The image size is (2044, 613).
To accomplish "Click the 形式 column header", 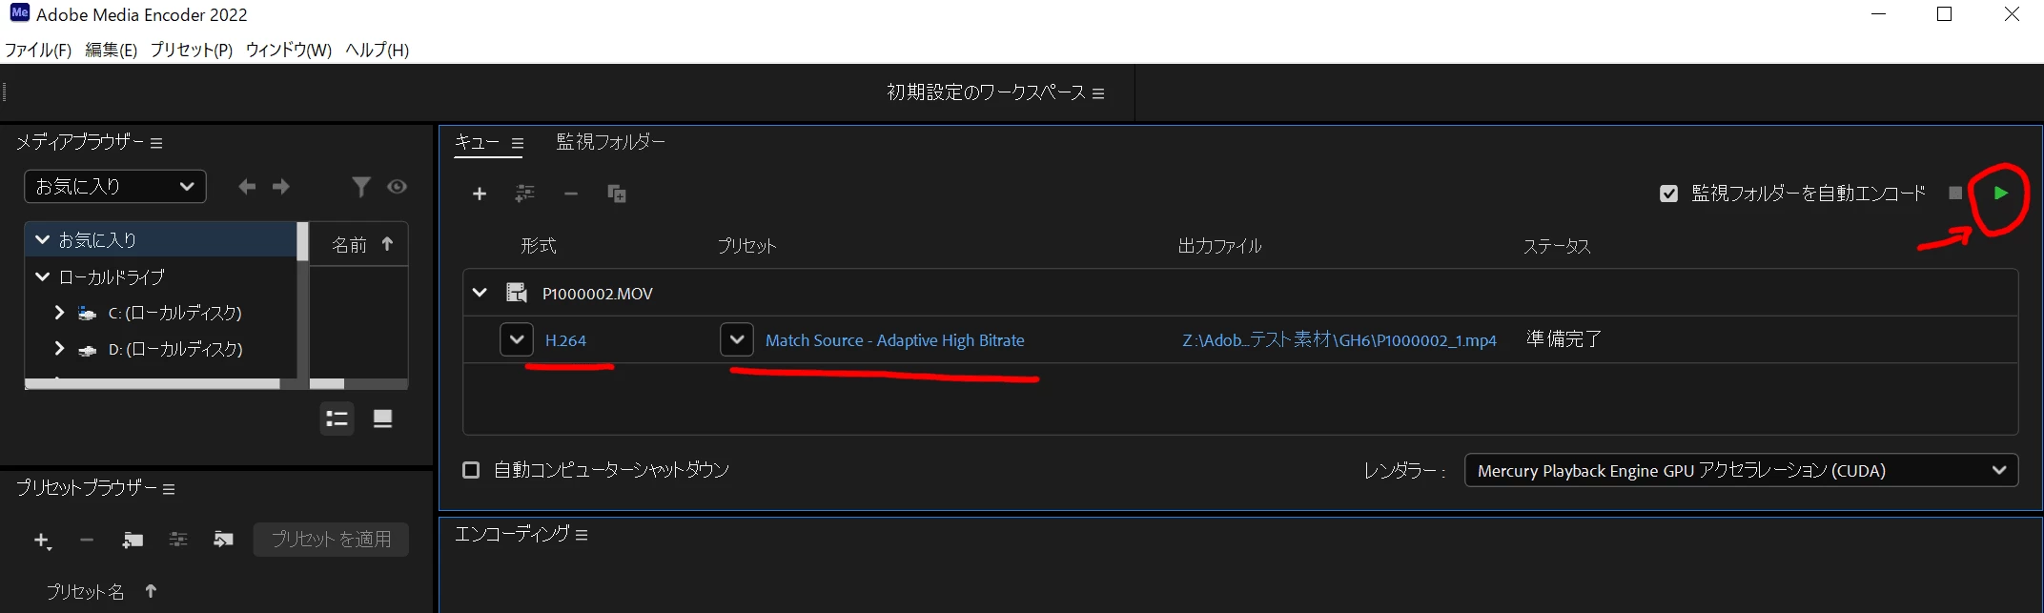I will [x=538, y=246].
